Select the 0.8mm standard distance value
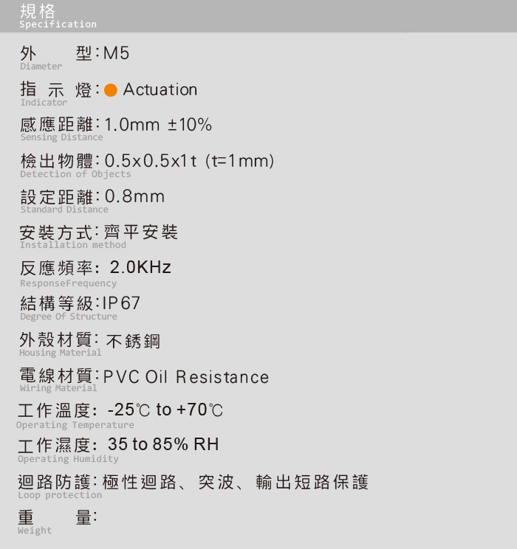The height and width of the screenshot is (549, 517). tap(134, 196)
